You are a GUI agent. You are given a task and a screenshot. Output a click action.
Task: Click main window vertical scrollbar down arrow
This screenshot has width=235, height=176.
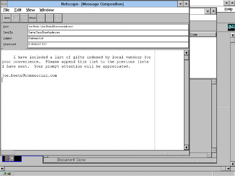point(232,164)
